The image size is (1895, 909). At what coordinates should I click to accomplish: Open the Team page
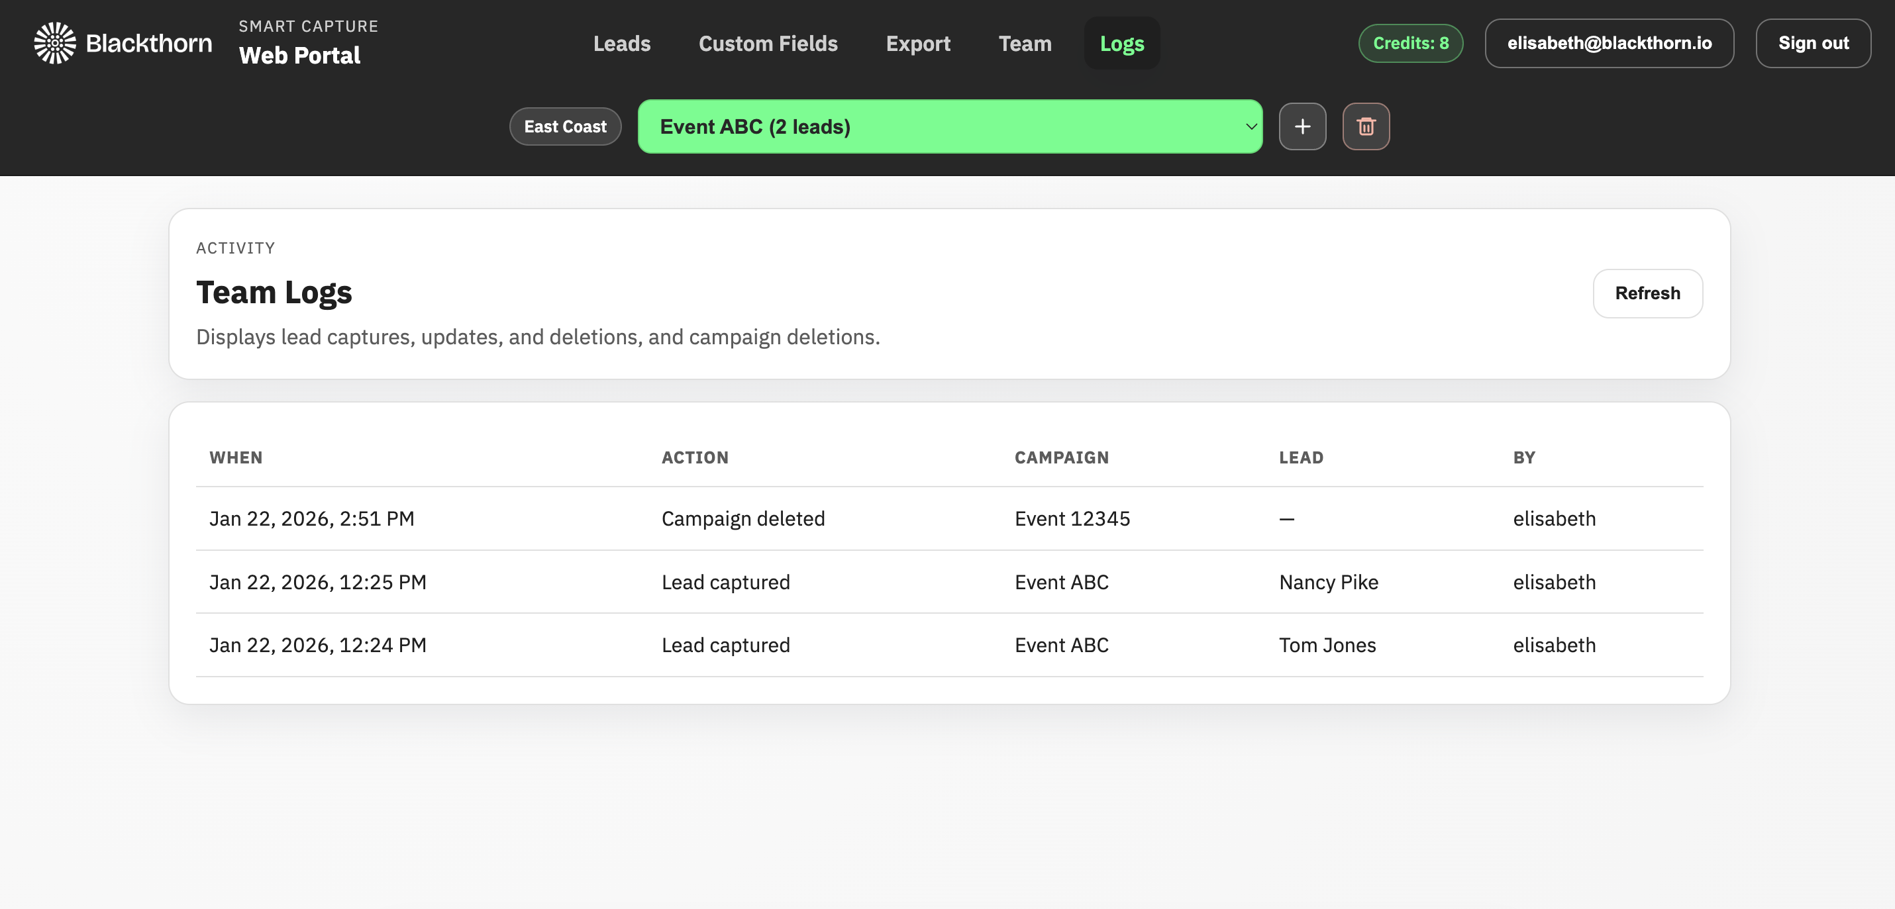click(x=1025, y=42)
